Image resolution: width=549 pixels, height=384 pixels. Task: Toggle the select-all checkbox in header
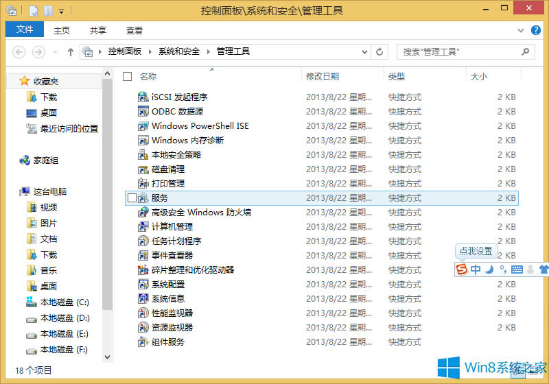coord(128,77)
